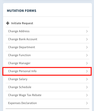
Task: Select the Change Department link
Action: coord(47,47)
